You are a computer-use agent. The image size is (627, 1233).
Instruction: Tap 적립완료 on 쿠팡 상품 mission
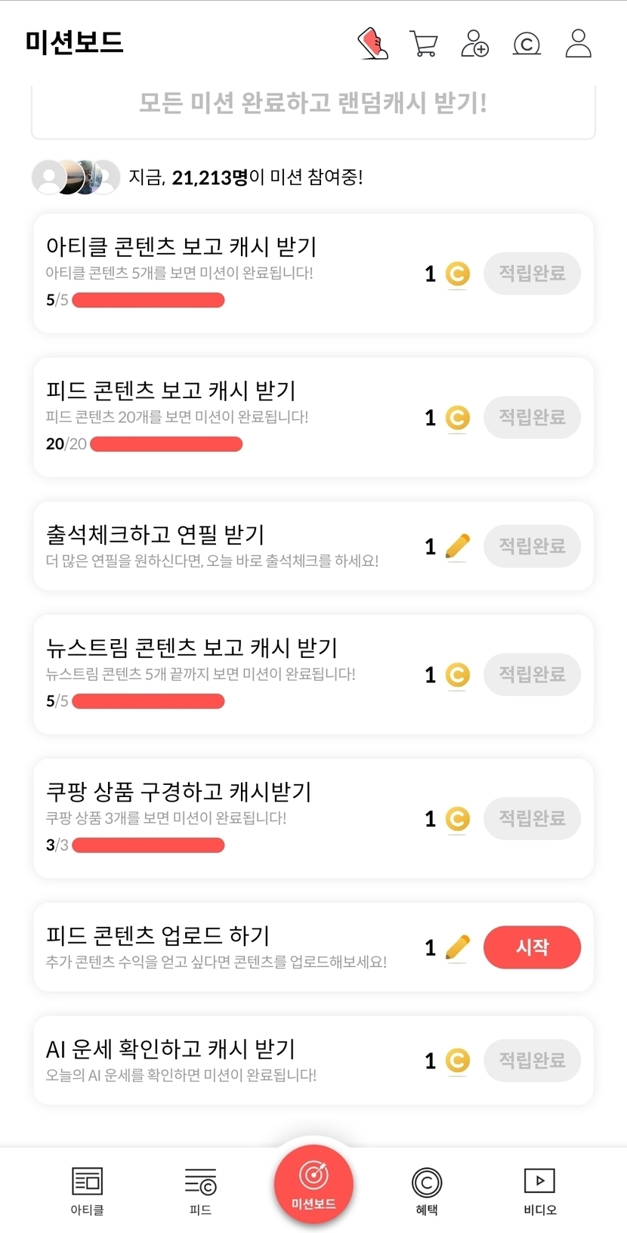pos(532,818)
